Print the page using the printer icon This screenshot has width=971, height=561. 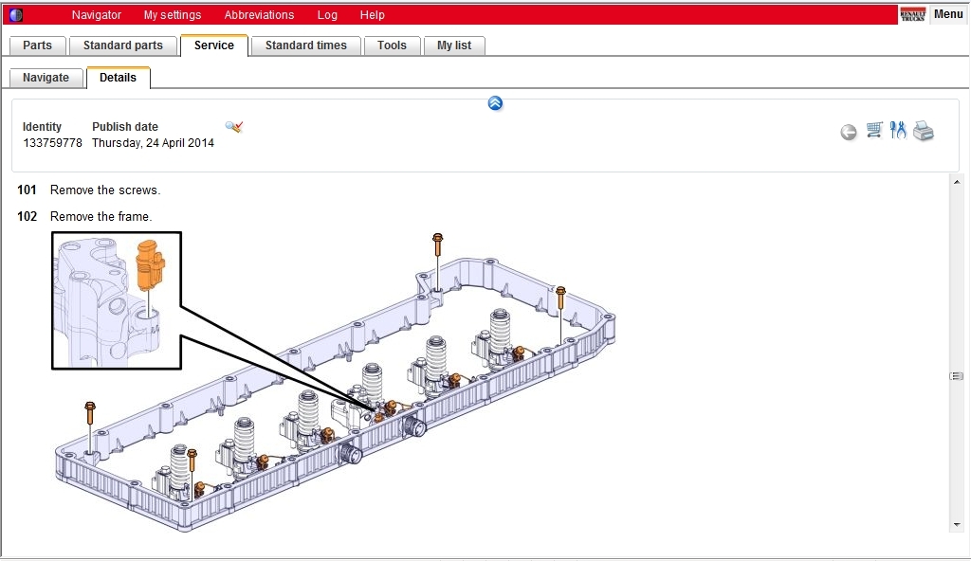924,131
